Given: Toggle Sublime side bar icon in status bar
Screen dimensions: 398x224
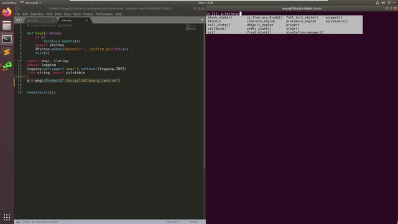Looking at the screenshot, I should click(18, 222).
